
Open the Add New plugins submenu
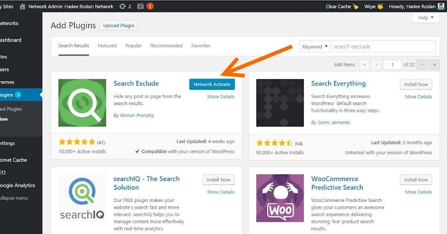point(4,119)
